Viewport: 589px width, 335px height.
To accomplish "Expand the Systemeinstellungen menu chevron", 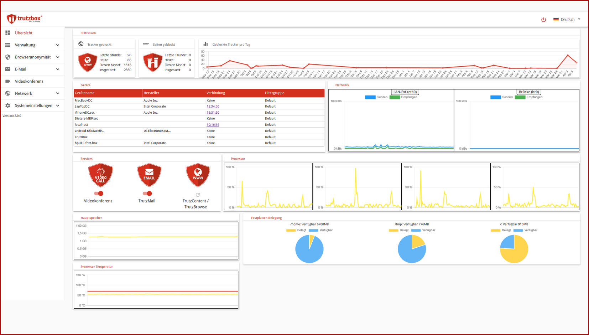I will [58, 106].
